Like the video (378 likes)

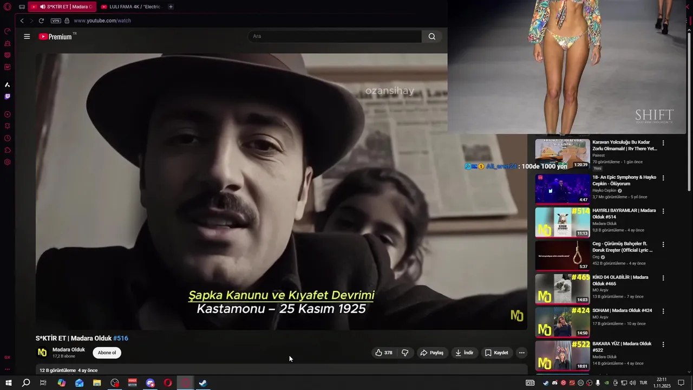(384, 353)
